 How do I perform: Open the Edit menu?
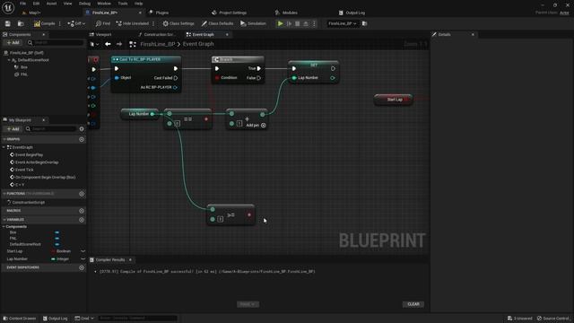[x=36, y=4]
